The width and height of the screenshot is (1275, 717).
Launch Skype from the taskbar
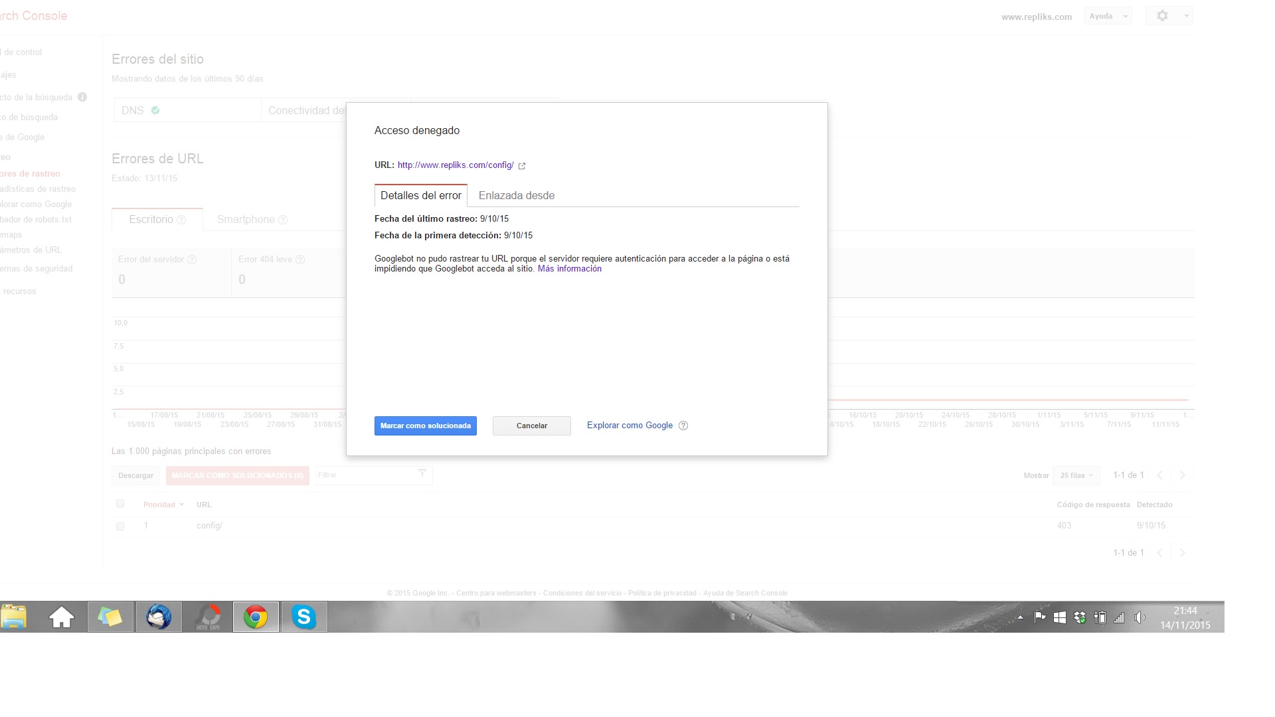pyautogui.click(x=304, y=617)
